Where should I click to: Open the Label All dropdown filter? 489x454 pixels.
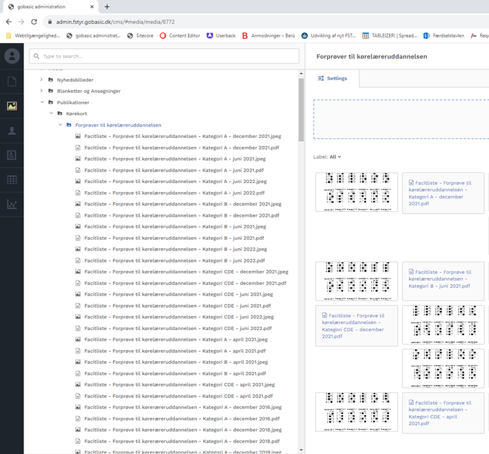point(335,157)
